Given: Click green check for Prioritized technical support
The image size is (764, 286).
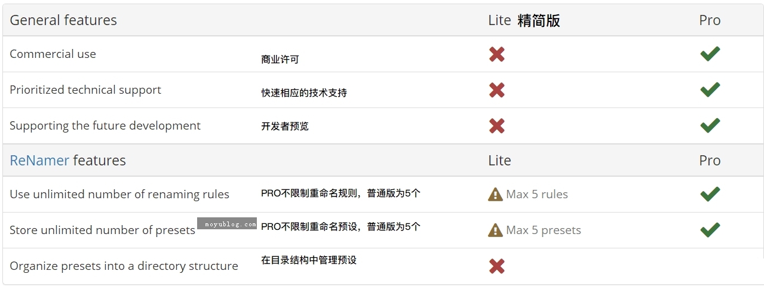Looking at the screenshot, I should click(x=710, y=90).
